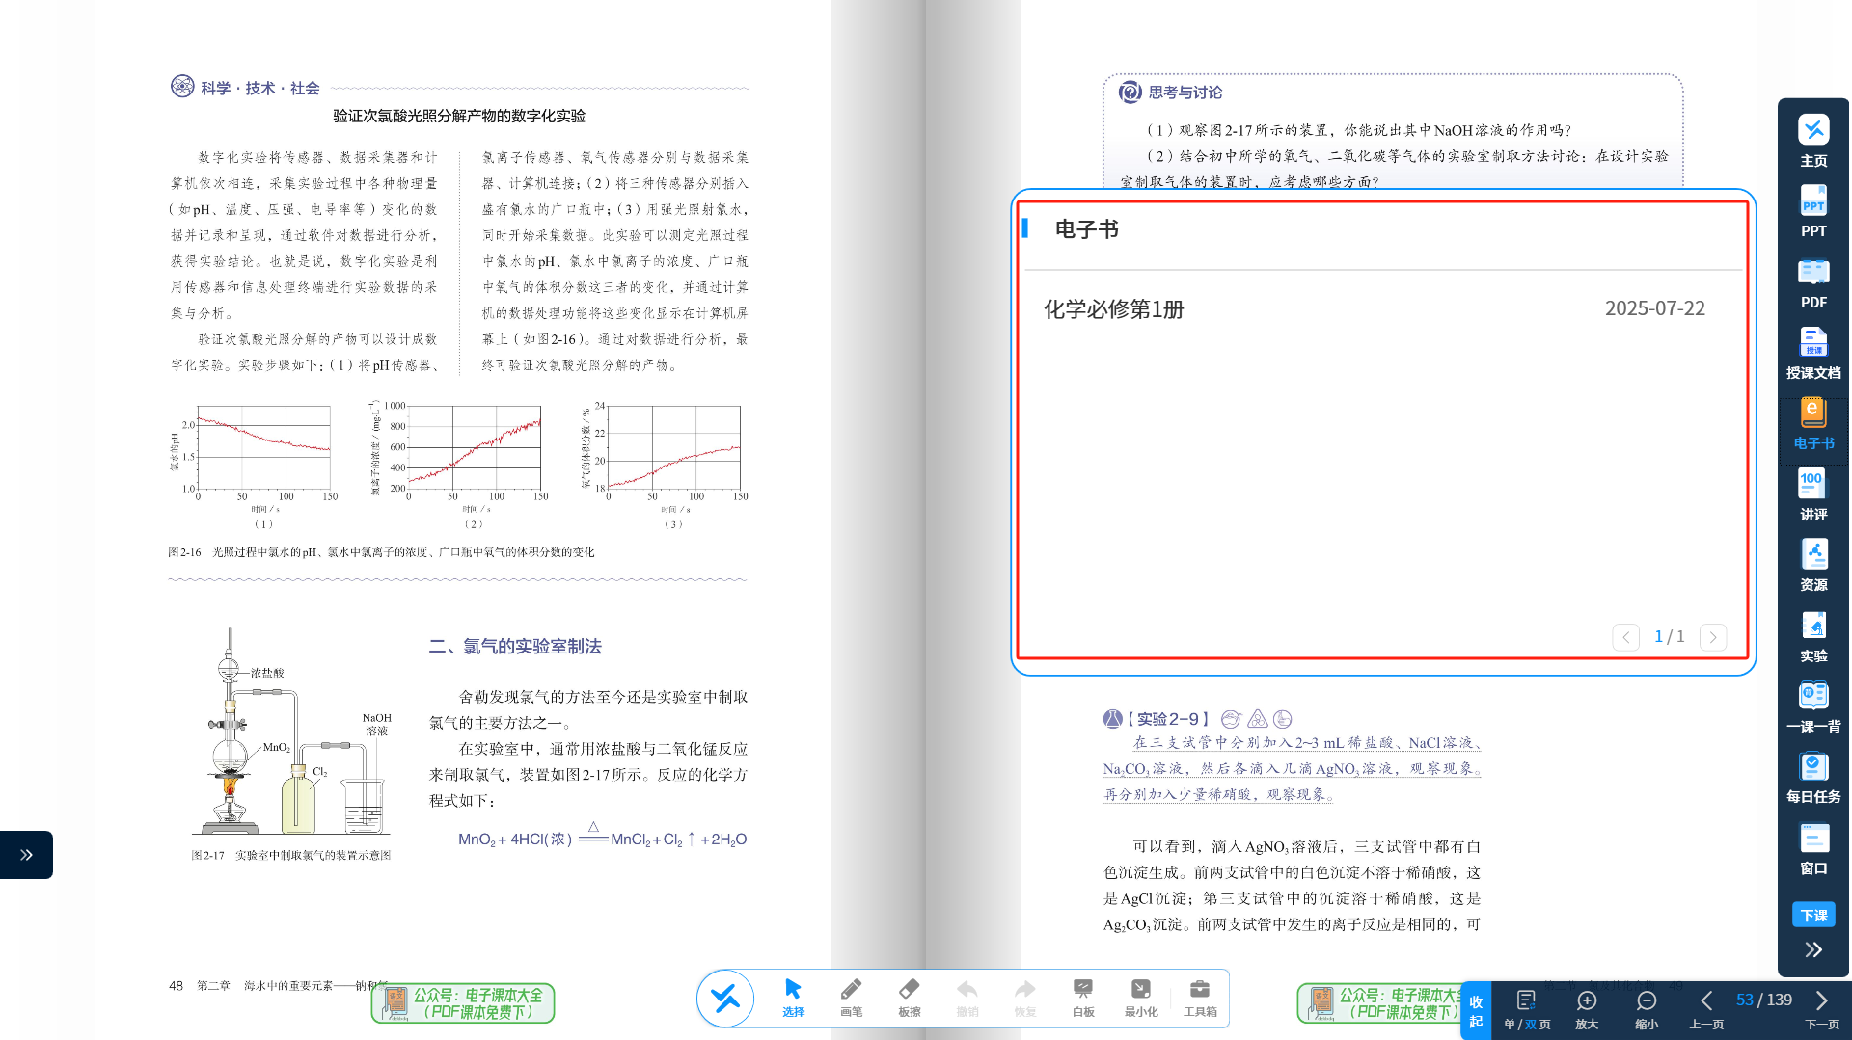Open the 窗口 window switcher
Image resolution: width=1852 pixels, height=1040 pixels.
pyautogui.click(x=1813, y=848)
